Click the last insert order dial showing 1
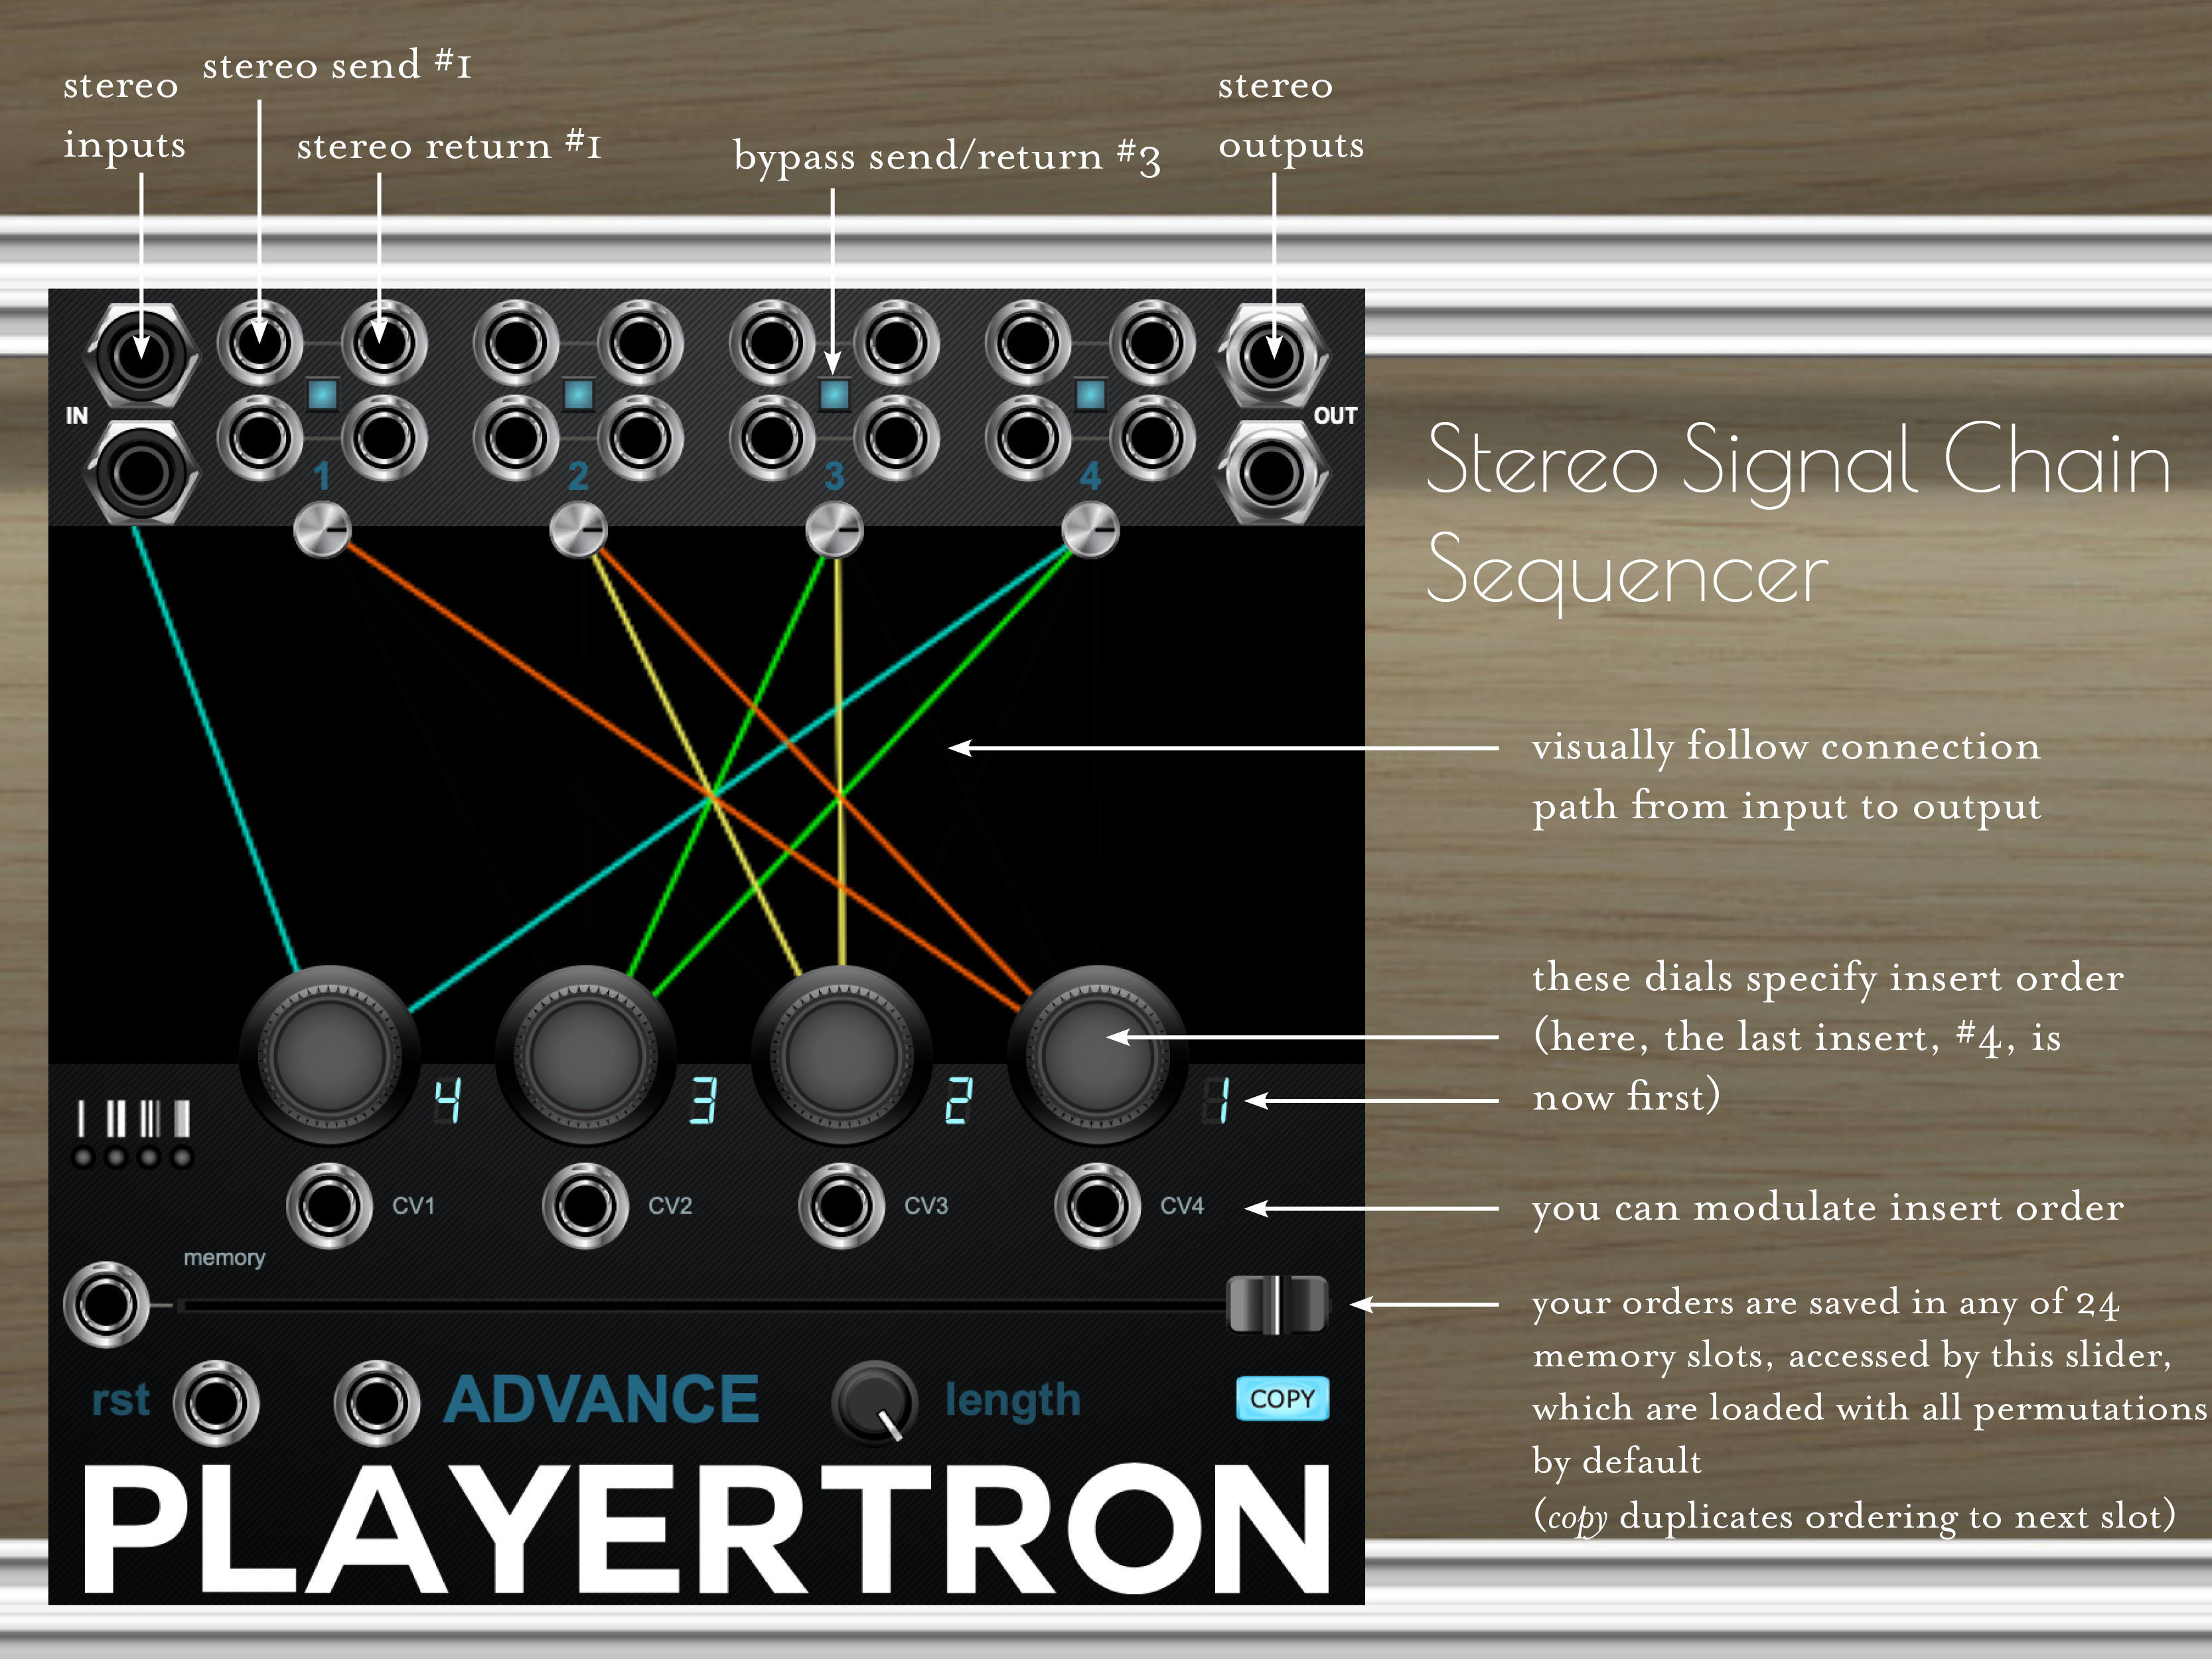The width and height of the screenshot is (2212, 1659). coord(1097,1054)
